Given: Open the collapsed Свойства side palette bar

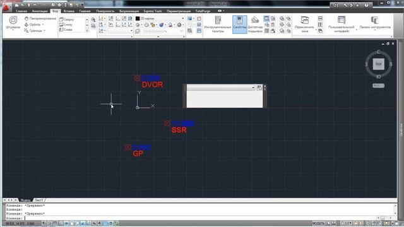Looking at the screenshot, I should pyautogui.click(x=401, y=130).
